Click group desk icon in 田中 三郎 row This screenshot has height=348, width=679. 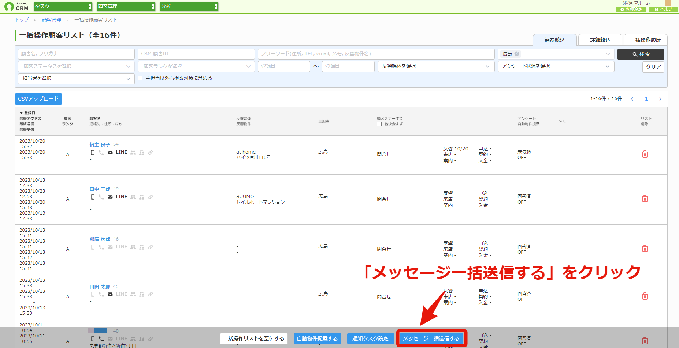pyautogui.click(x=142, y=197)
